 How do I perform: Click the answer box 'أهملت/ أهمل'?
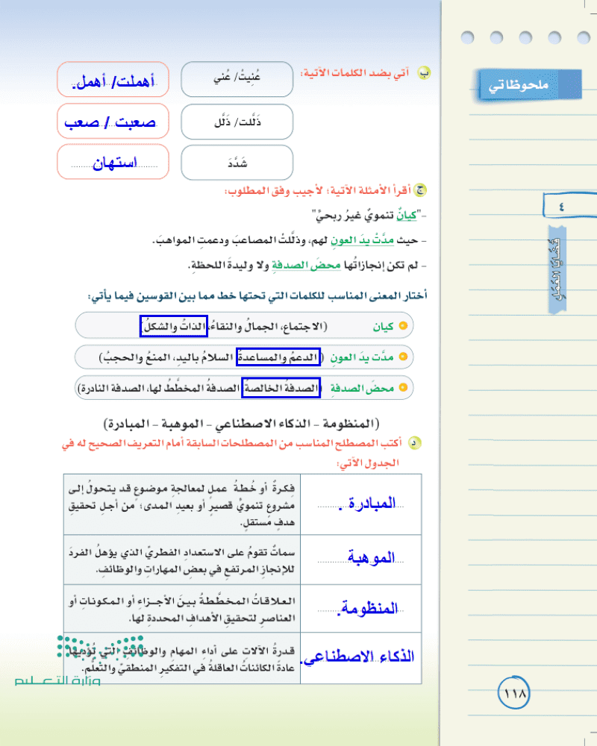click(x=113, y=80)
